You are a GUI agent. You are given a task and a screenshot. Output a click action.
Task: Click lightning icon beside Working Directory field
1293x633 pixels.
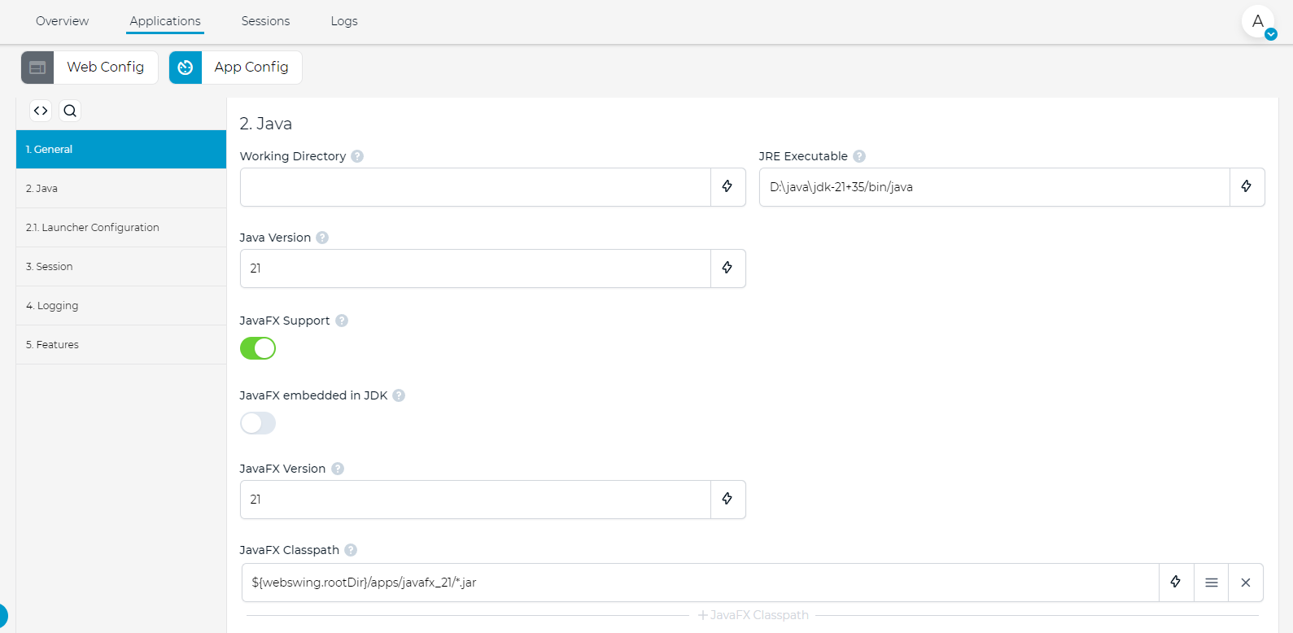click(x=727, y=187)
